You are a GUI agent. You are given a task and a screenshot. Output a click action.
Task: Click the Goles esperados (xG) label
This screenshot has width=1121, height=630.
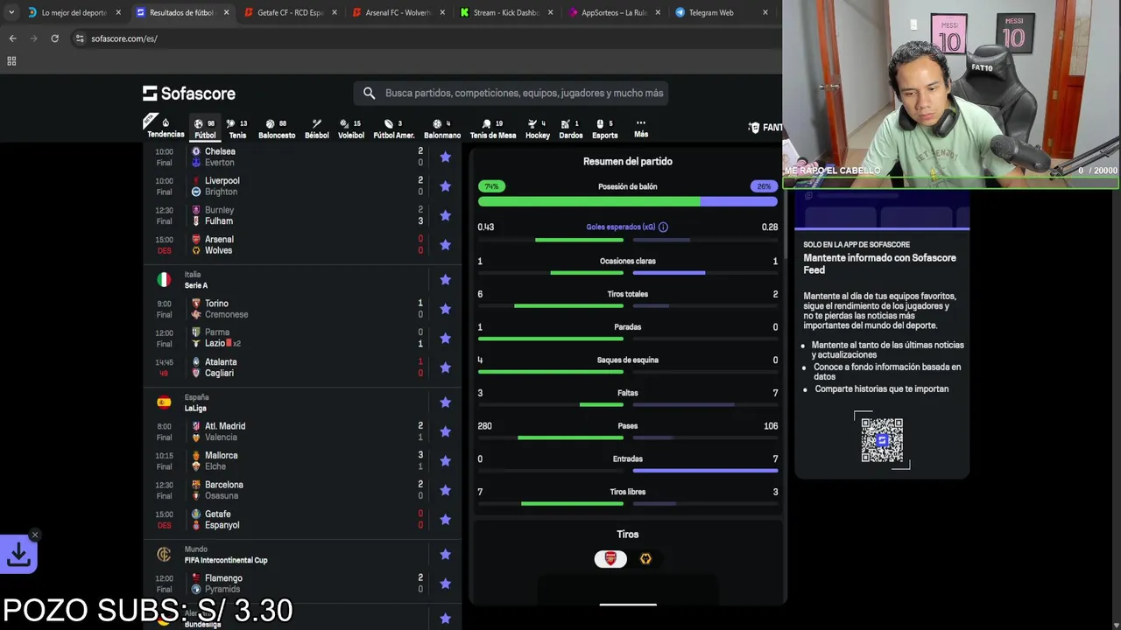(621, 227)
